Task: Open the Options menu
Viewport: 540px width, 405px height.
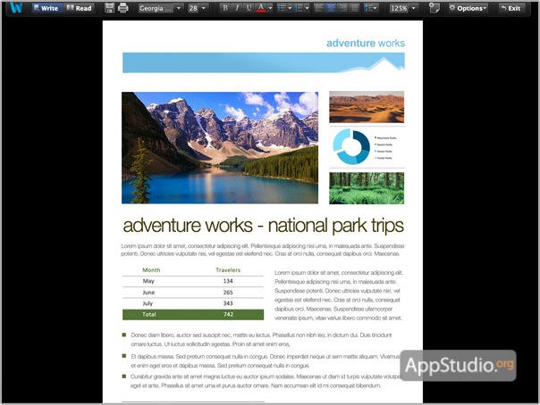Action: pos(468,8)
